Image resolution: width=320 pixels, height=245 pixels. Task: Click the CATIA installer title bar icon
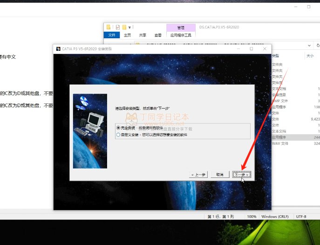(x=58, y=48)
